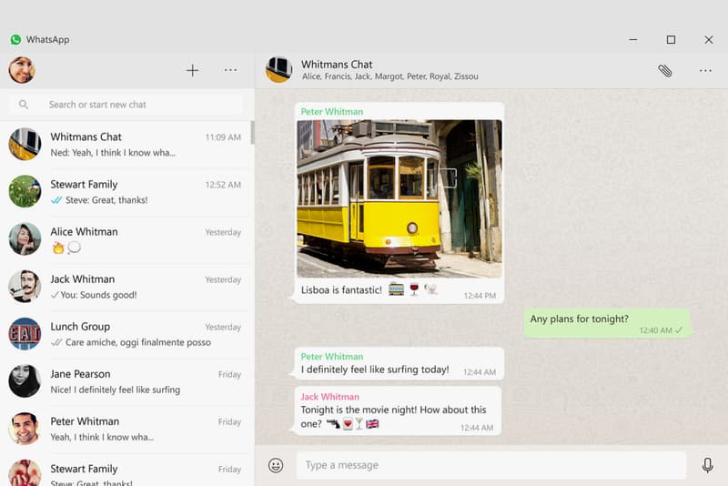Click the Search or start new chat field
The width and height of the screenshot is (728, 486).
click(126, 105)
